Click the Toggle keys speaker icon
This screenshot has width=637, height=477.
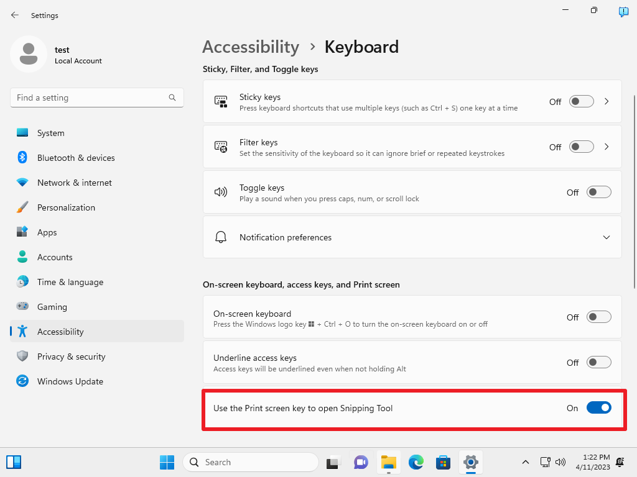(221, 191)
